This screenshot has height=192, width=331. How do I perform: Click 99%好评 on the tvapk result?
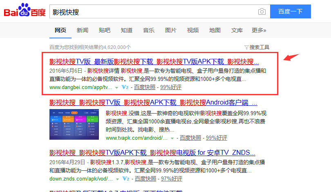[217, 138]
